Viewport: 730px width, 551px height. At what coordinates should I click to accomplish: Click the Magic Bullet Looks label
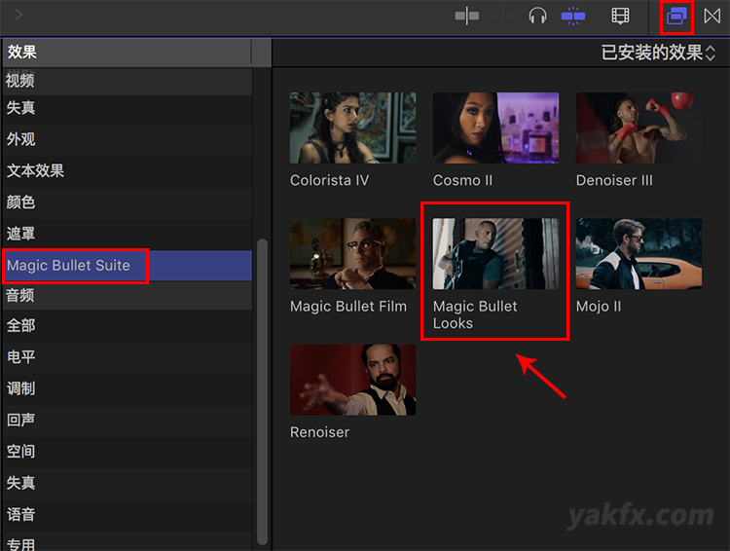475,314
